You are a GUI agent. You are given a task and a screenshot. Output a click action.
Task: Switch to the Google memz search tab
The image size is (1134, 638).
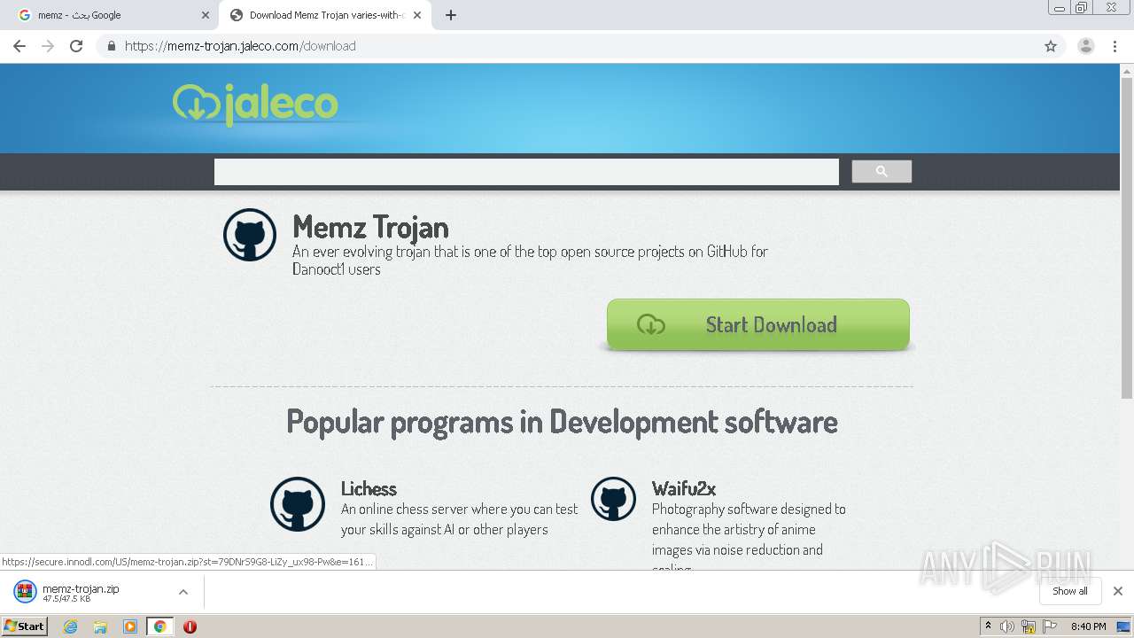click(x=111, y=15)
